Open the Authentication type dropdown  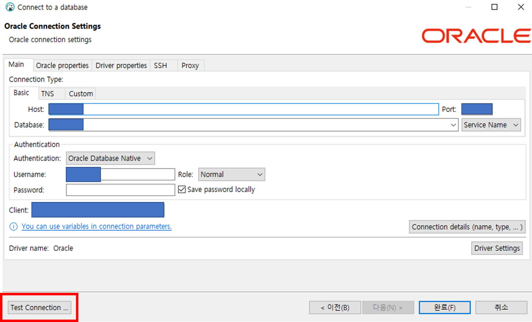tap(110, 158)
